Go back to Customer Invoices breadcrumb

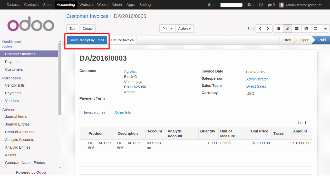coord(88,16)
